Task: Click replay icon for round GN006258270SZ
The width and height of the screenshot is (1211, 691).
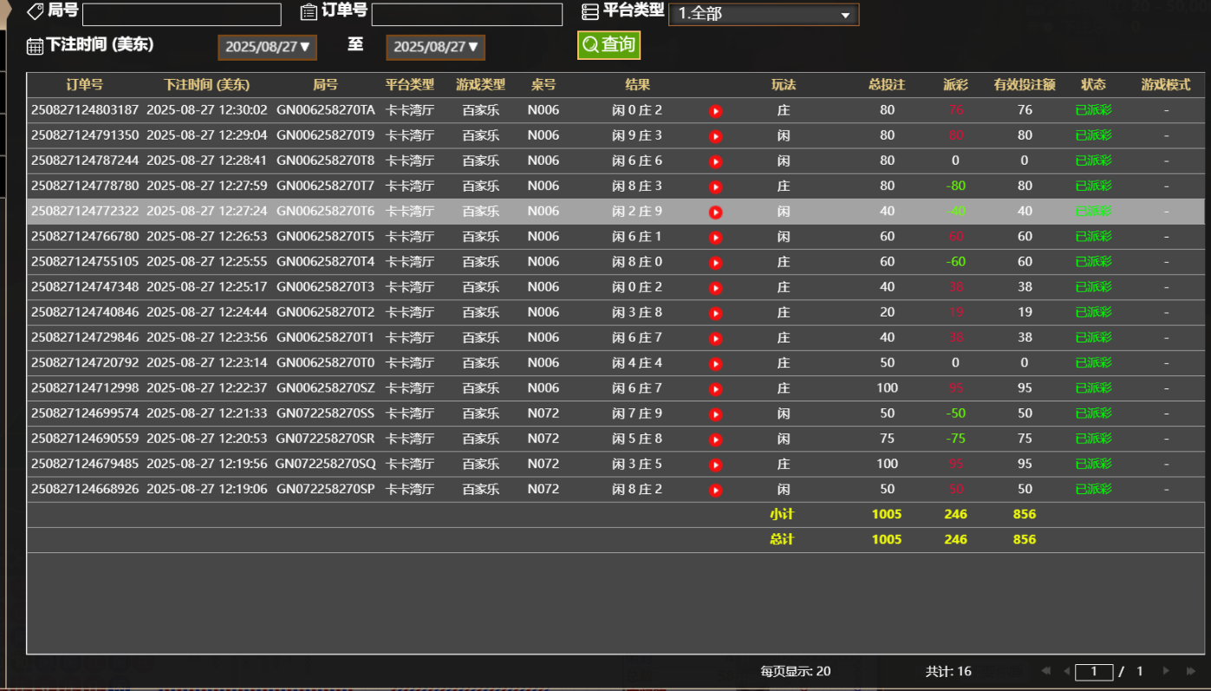Action: (x=715, y=389)
